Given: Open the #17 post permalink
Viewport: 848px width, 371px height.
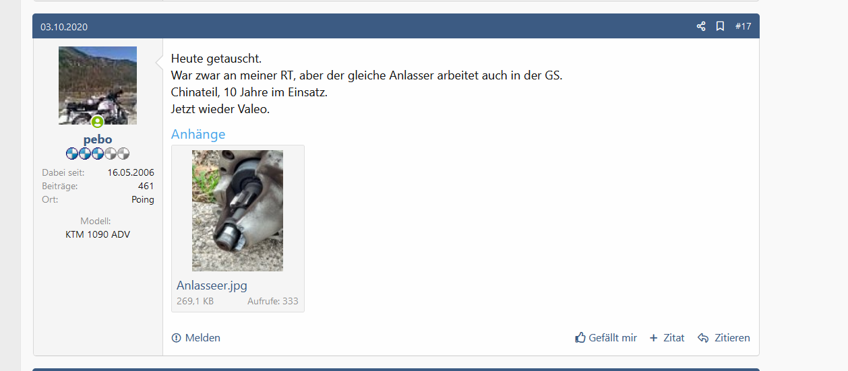Looking at the screenshot, I should click(x=743, y=26).
